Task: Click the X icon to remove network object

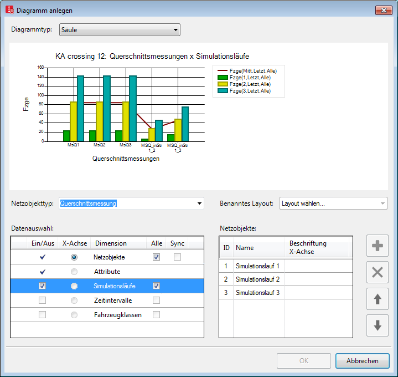Action: 378,272
